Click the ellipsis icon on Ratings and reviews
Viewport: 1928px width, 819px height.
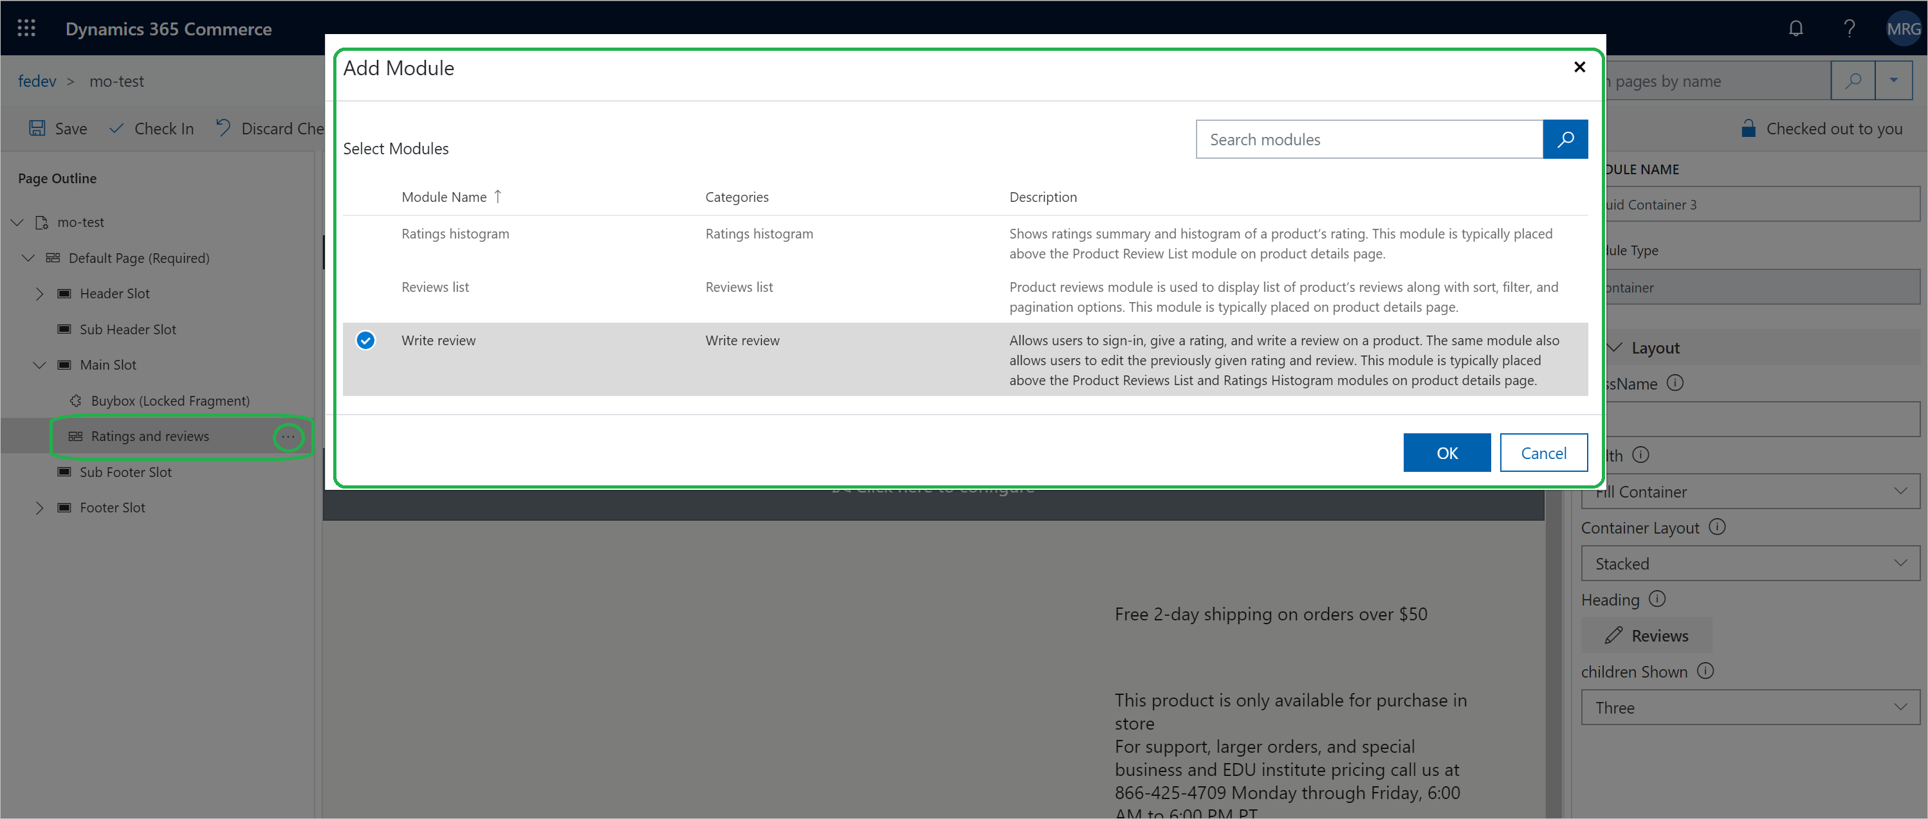pos(289,435)
